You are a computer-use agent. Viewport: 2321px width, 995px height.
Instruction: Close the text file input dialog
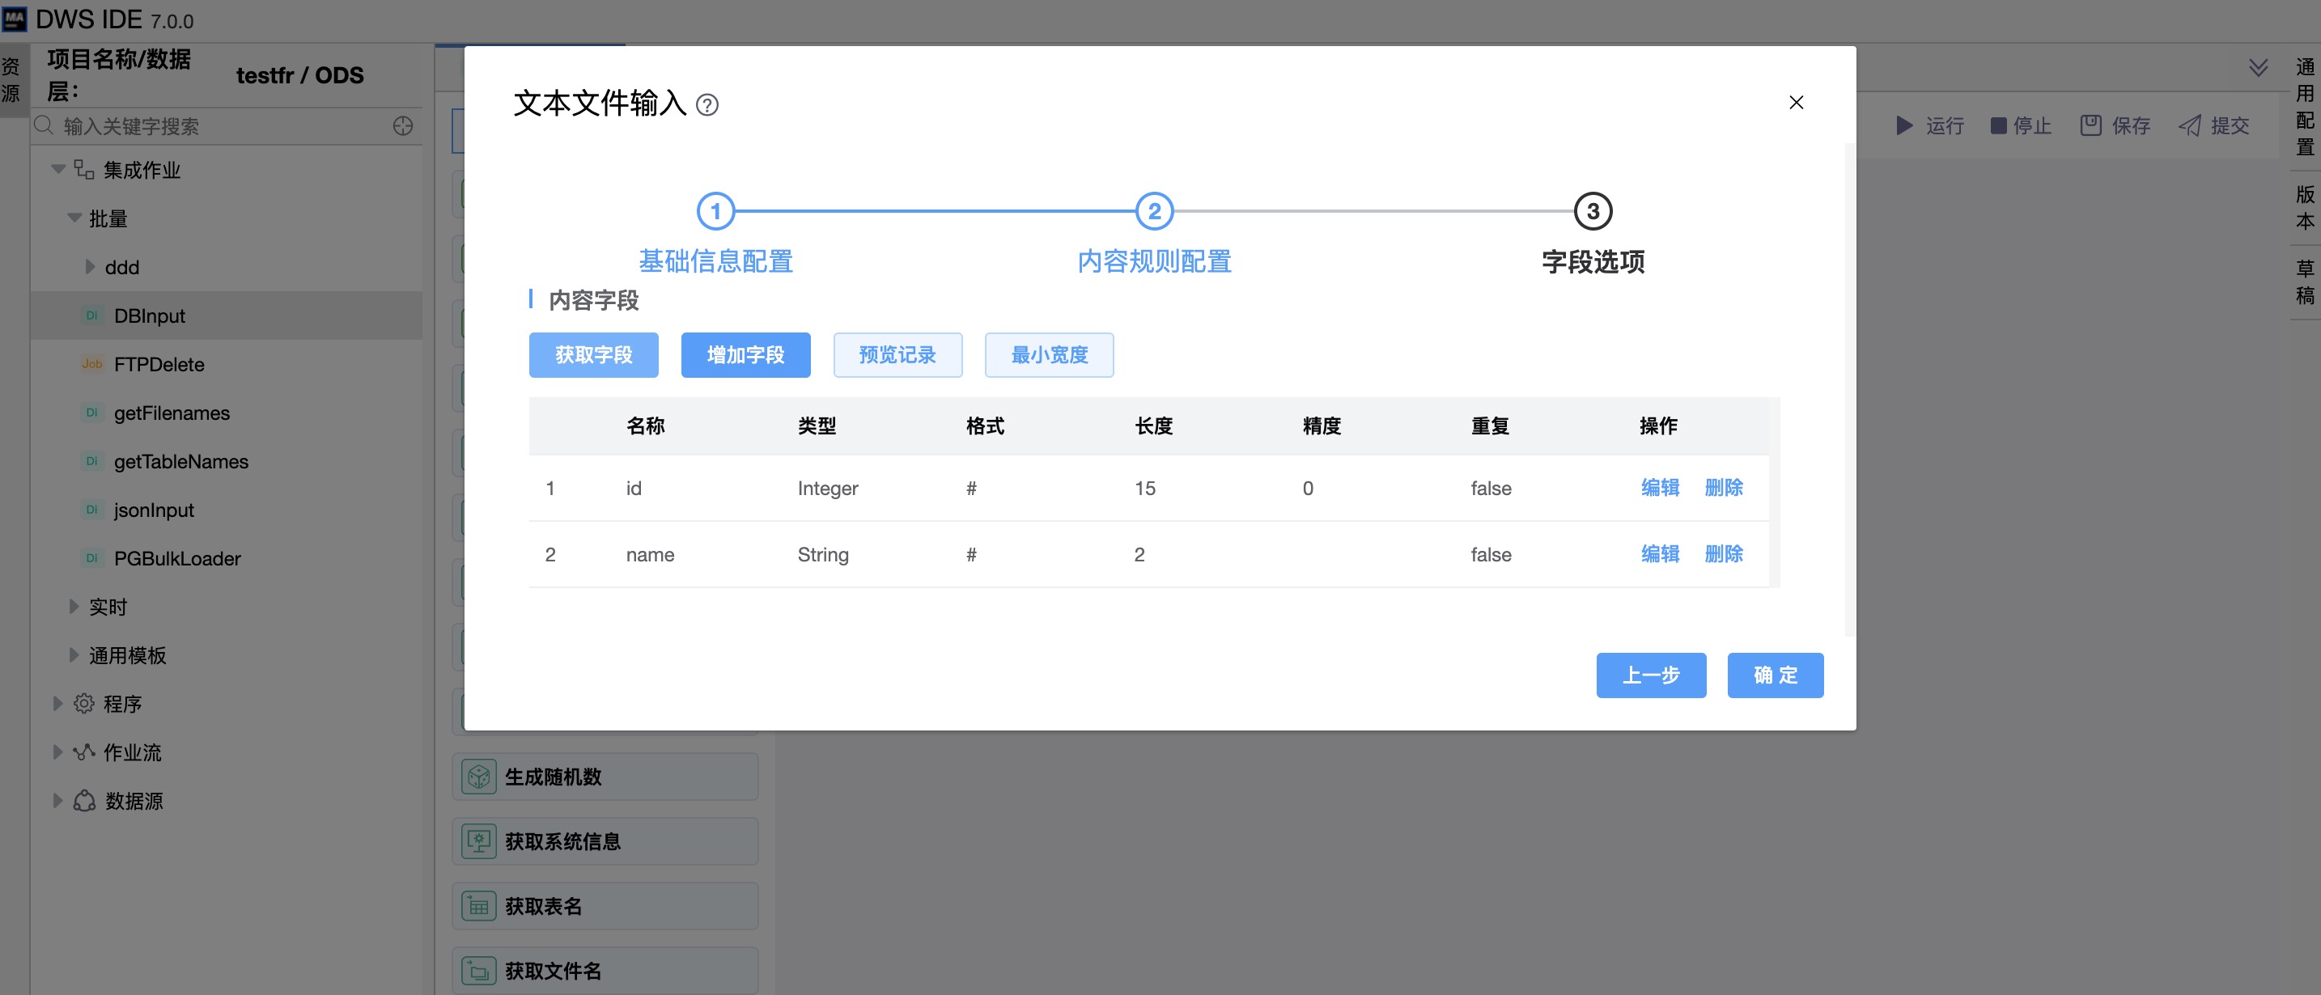[1796, 103]
